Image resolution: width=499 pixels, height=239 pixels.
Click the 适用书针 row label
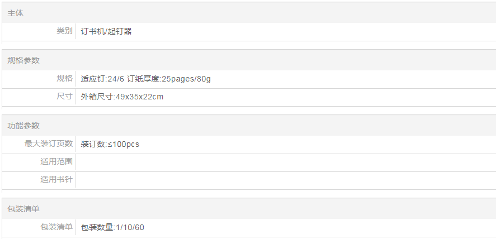pos(57,179)
